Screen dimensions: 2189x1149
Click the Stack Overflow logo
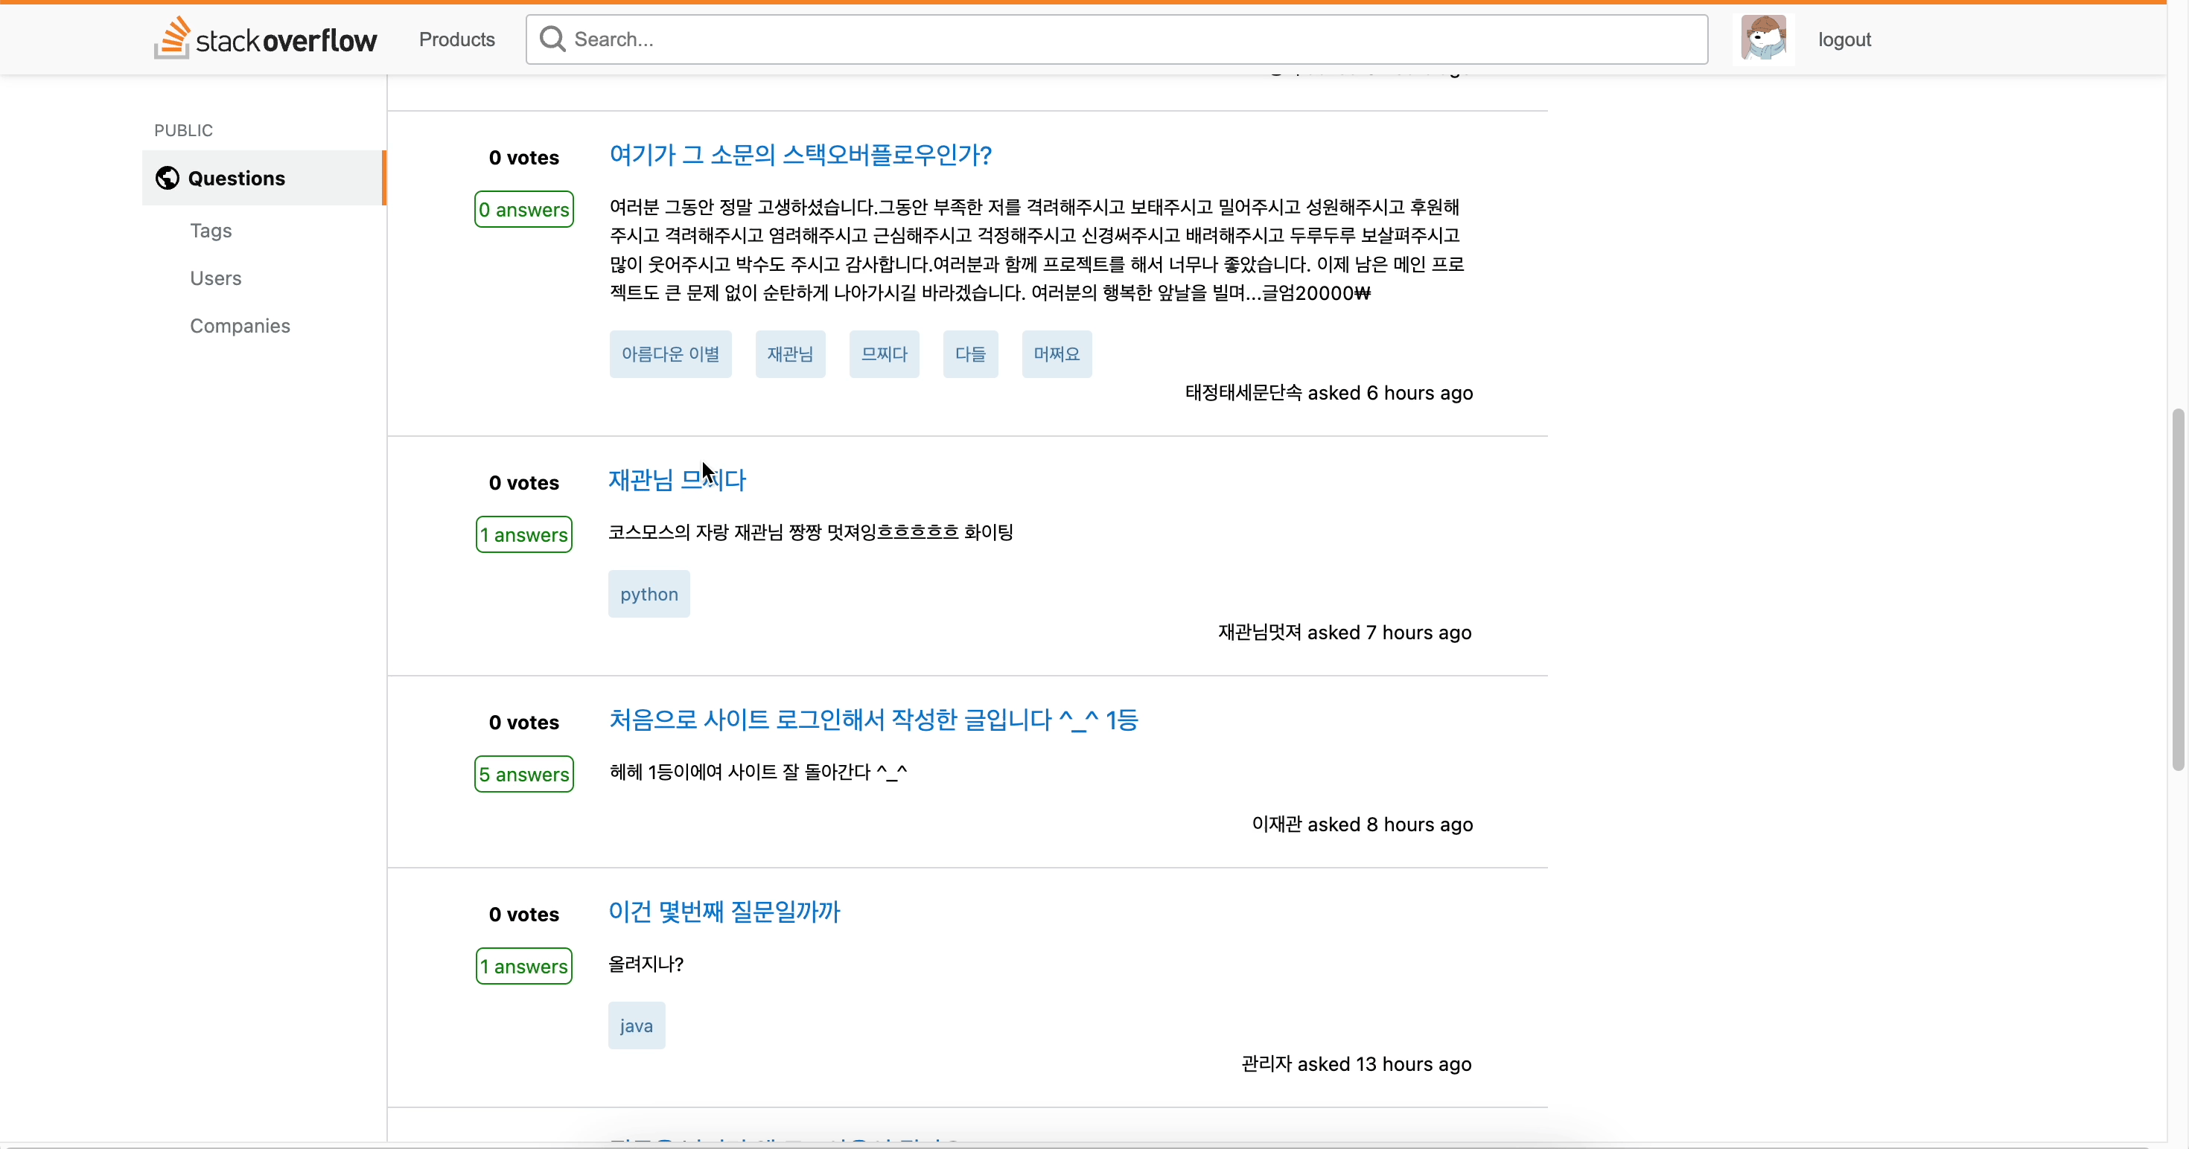point(265,39)
